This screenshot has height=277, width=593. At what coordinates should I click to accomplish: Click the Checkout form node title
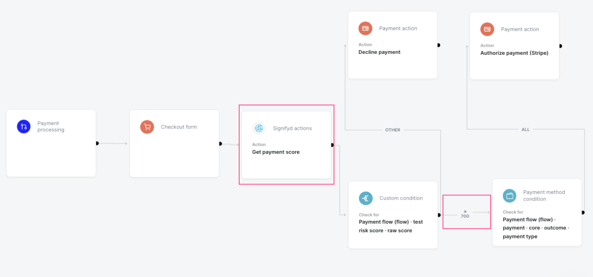(x=179, y=127)
